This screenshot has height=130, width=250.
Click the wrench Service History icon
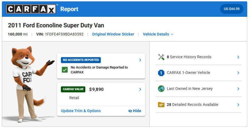tap(161, 57)
